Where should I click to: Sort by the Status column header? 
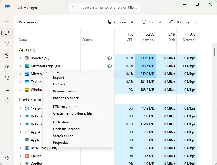tap(97, 36)
